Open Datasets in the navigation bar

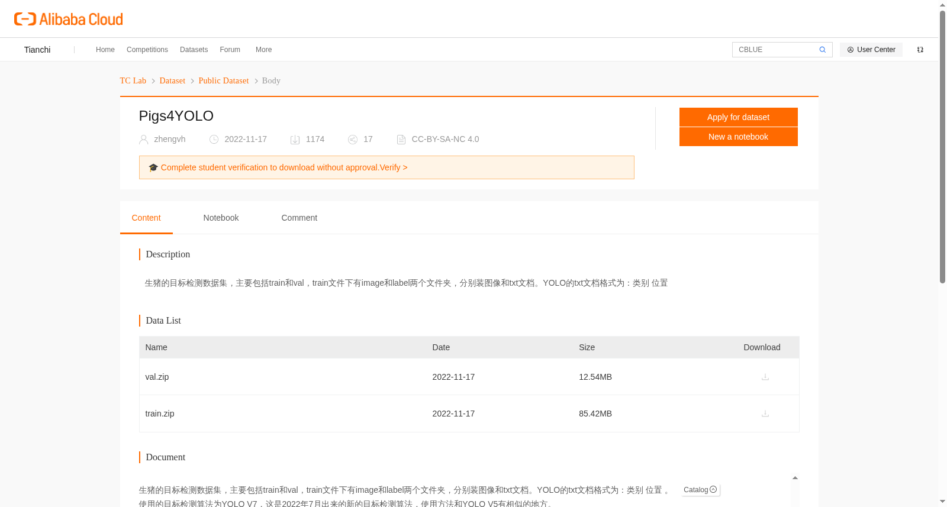pyautogui.click(x=194, y=50)
